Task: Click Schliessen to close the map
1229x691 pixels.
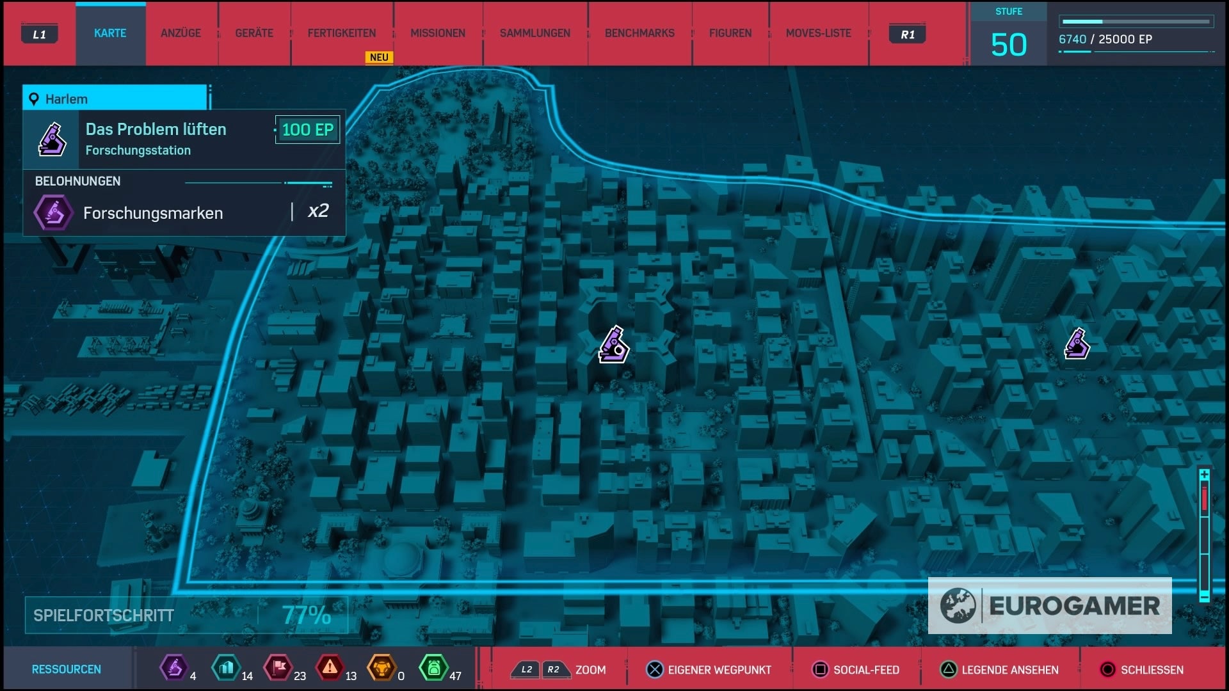Action: click(1152, 670)
